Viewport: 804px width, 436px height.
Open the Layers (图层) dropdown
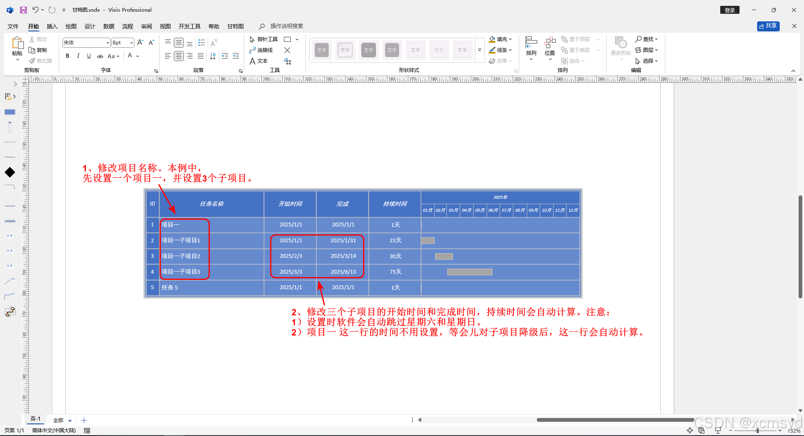(x=647, y=50)
